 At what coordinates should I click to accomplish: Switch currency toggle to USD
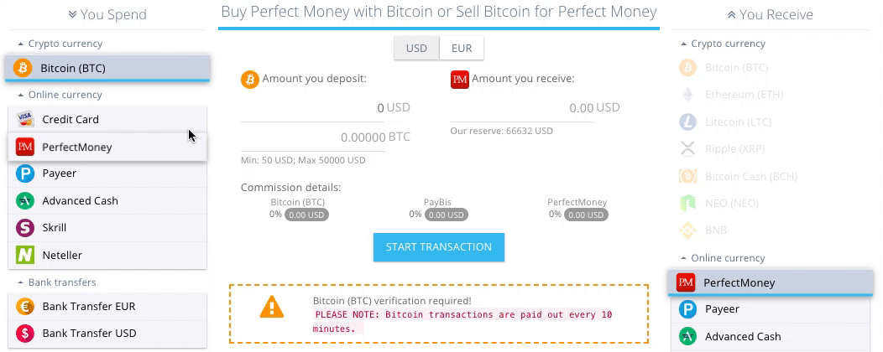pos(416,48)
